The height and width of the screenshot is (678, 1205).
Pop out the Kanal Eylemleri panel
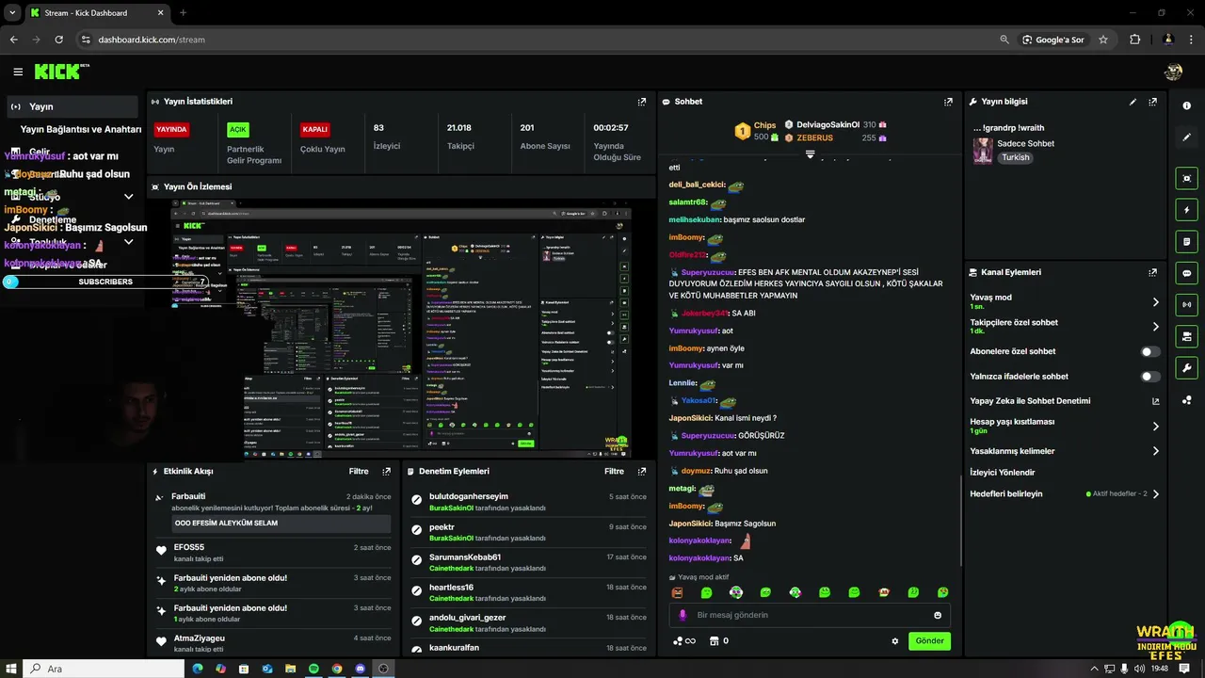[x=1152, y=272]
